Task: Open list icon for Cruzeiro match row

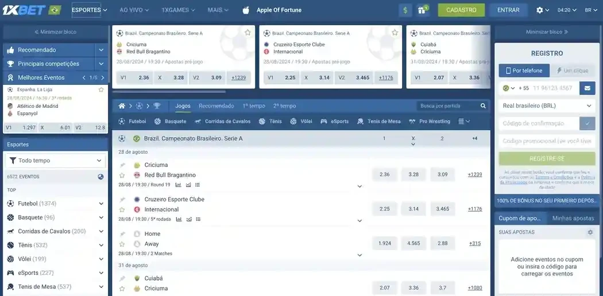Action: (198, 219)
